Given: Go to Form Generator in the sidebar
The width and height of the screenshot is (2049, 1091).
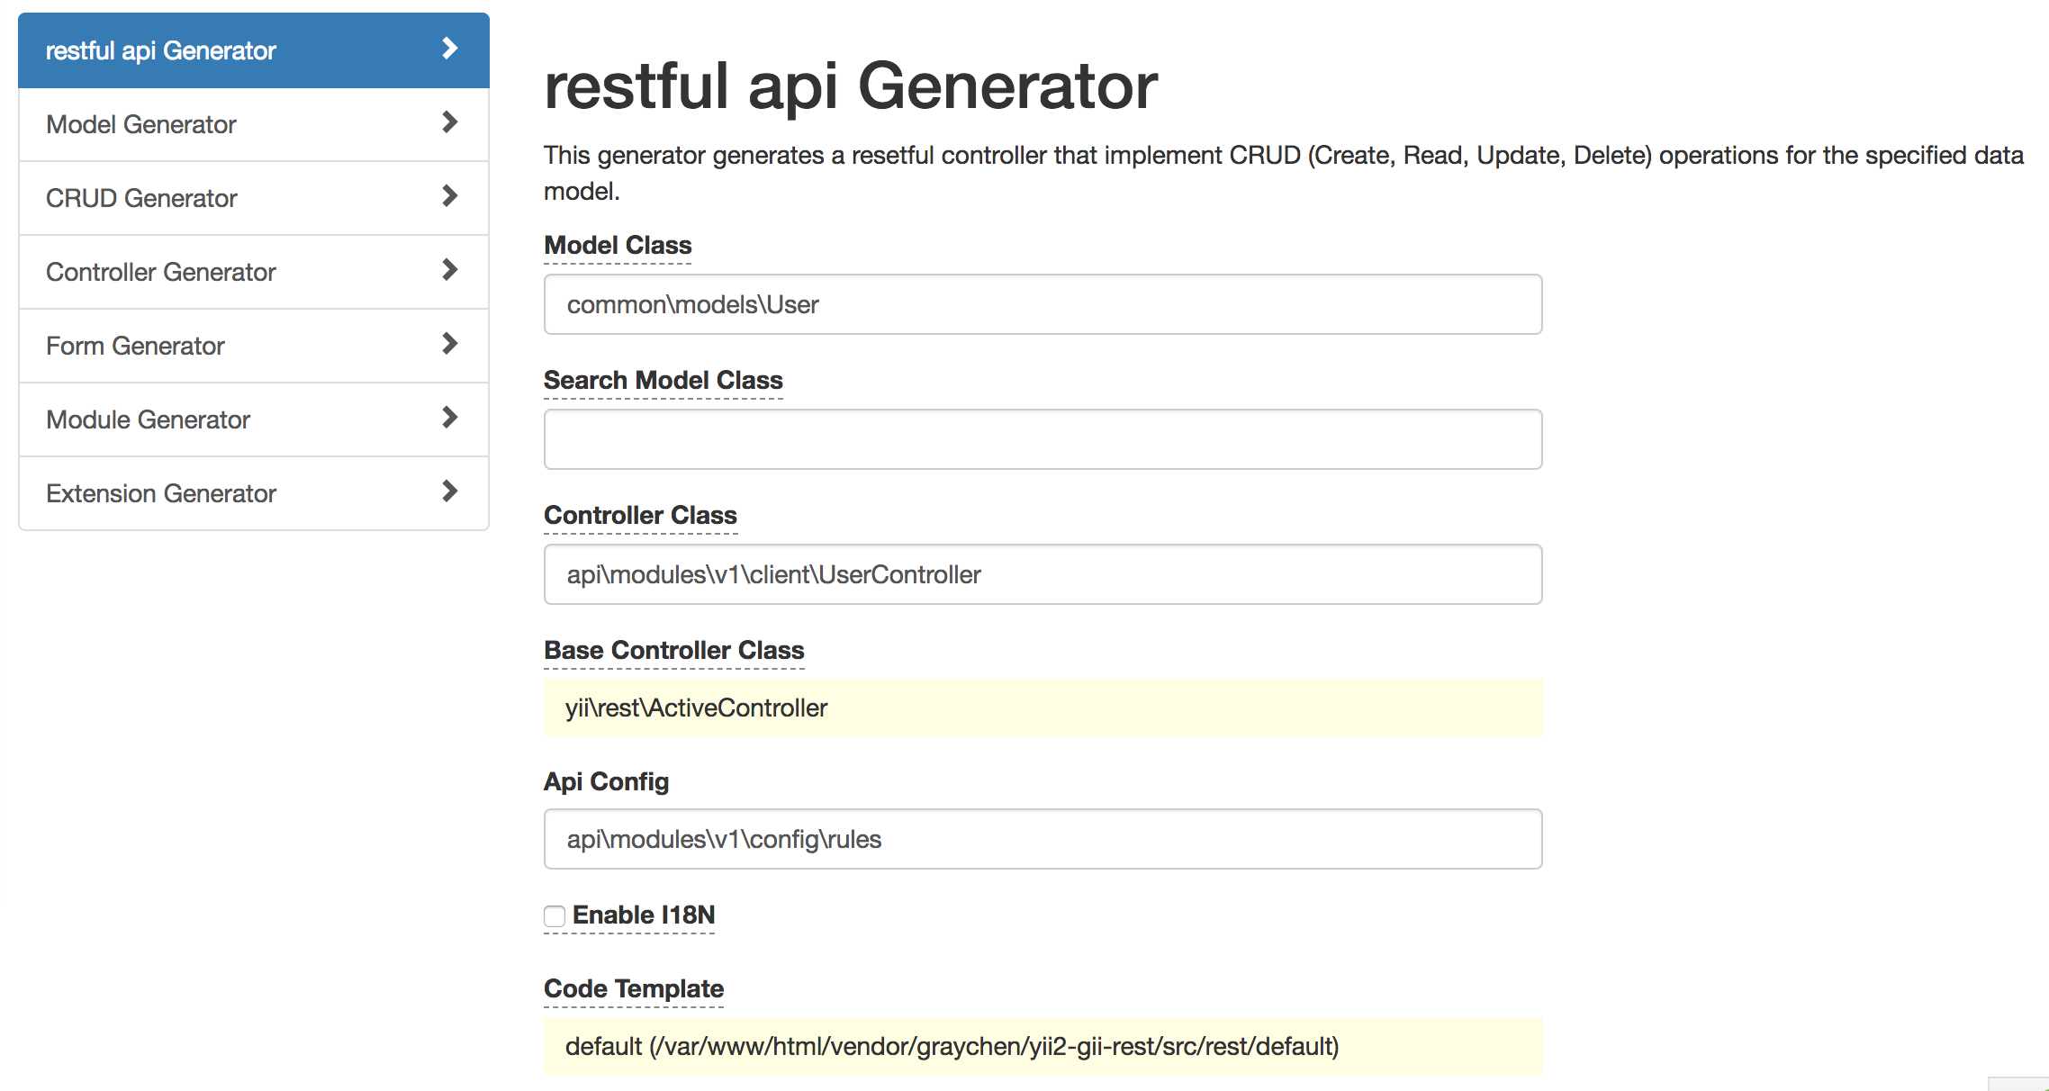Looking at the screenshot, I should point(254,346).
